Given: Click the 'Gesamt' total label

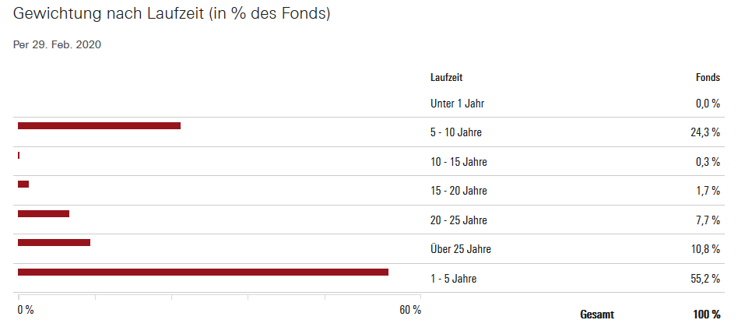Looking at the screenshot, I should (x=597, y=315).
